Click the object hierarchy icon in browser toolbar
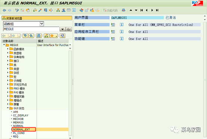The width and height of the screenshot is (207, 139). (x=46, y=36)
